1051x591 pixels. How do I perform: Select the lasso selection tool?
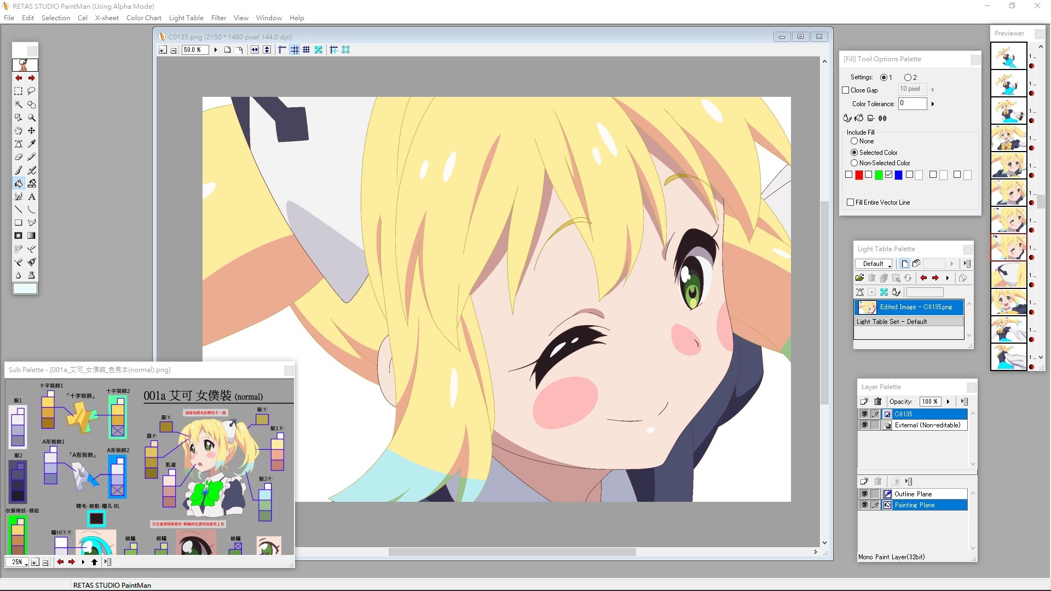point(32,91)
